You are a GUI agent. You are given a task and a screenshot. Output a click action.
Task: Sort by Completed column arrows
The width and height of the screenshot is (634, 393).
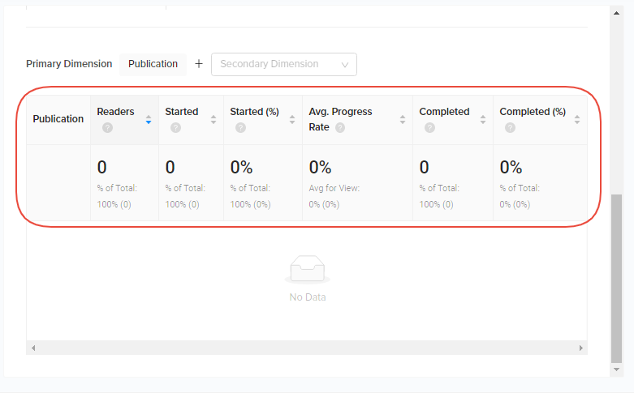point(483,119)
